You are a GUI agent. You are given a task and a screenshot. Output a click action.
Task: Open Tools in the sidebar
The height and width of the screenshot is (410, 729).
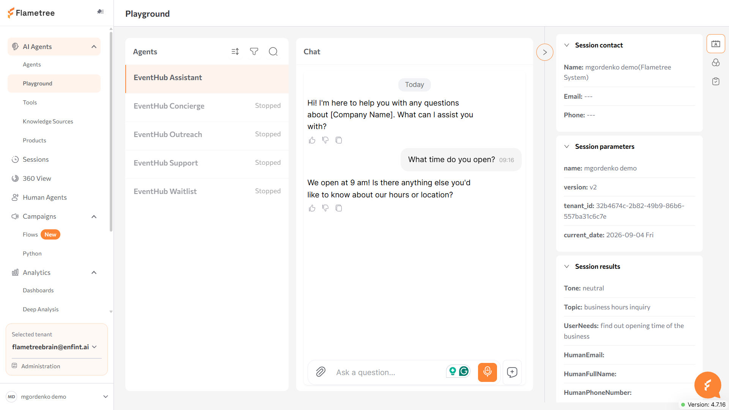pyautogui.click(x=30, y=102)
